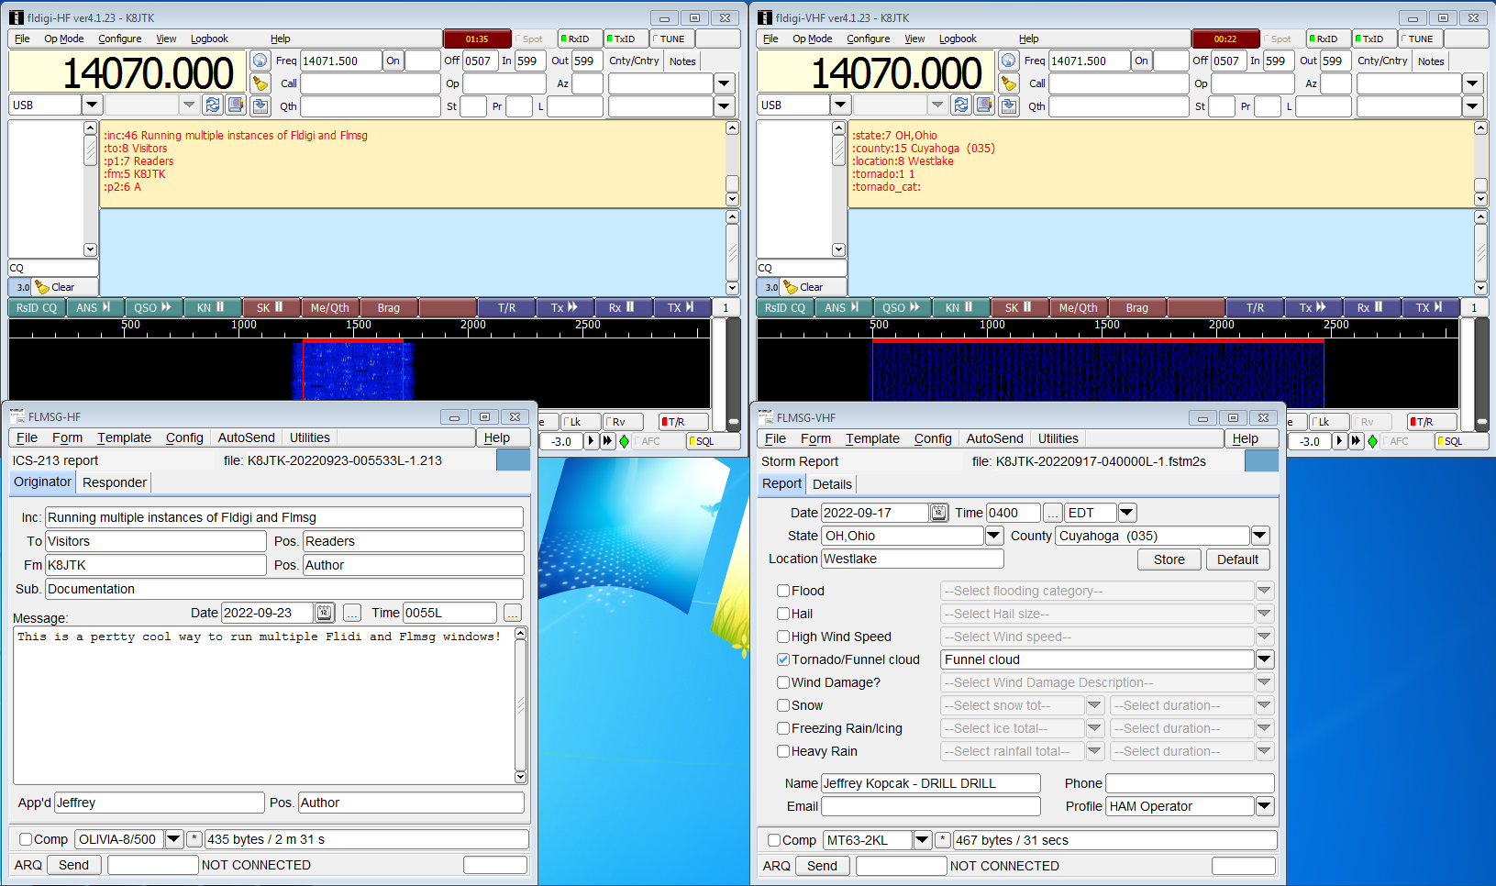Open the calendar picker in FLMSG-VHF Date
The image size is (1496, 886).
pos(939,513)
